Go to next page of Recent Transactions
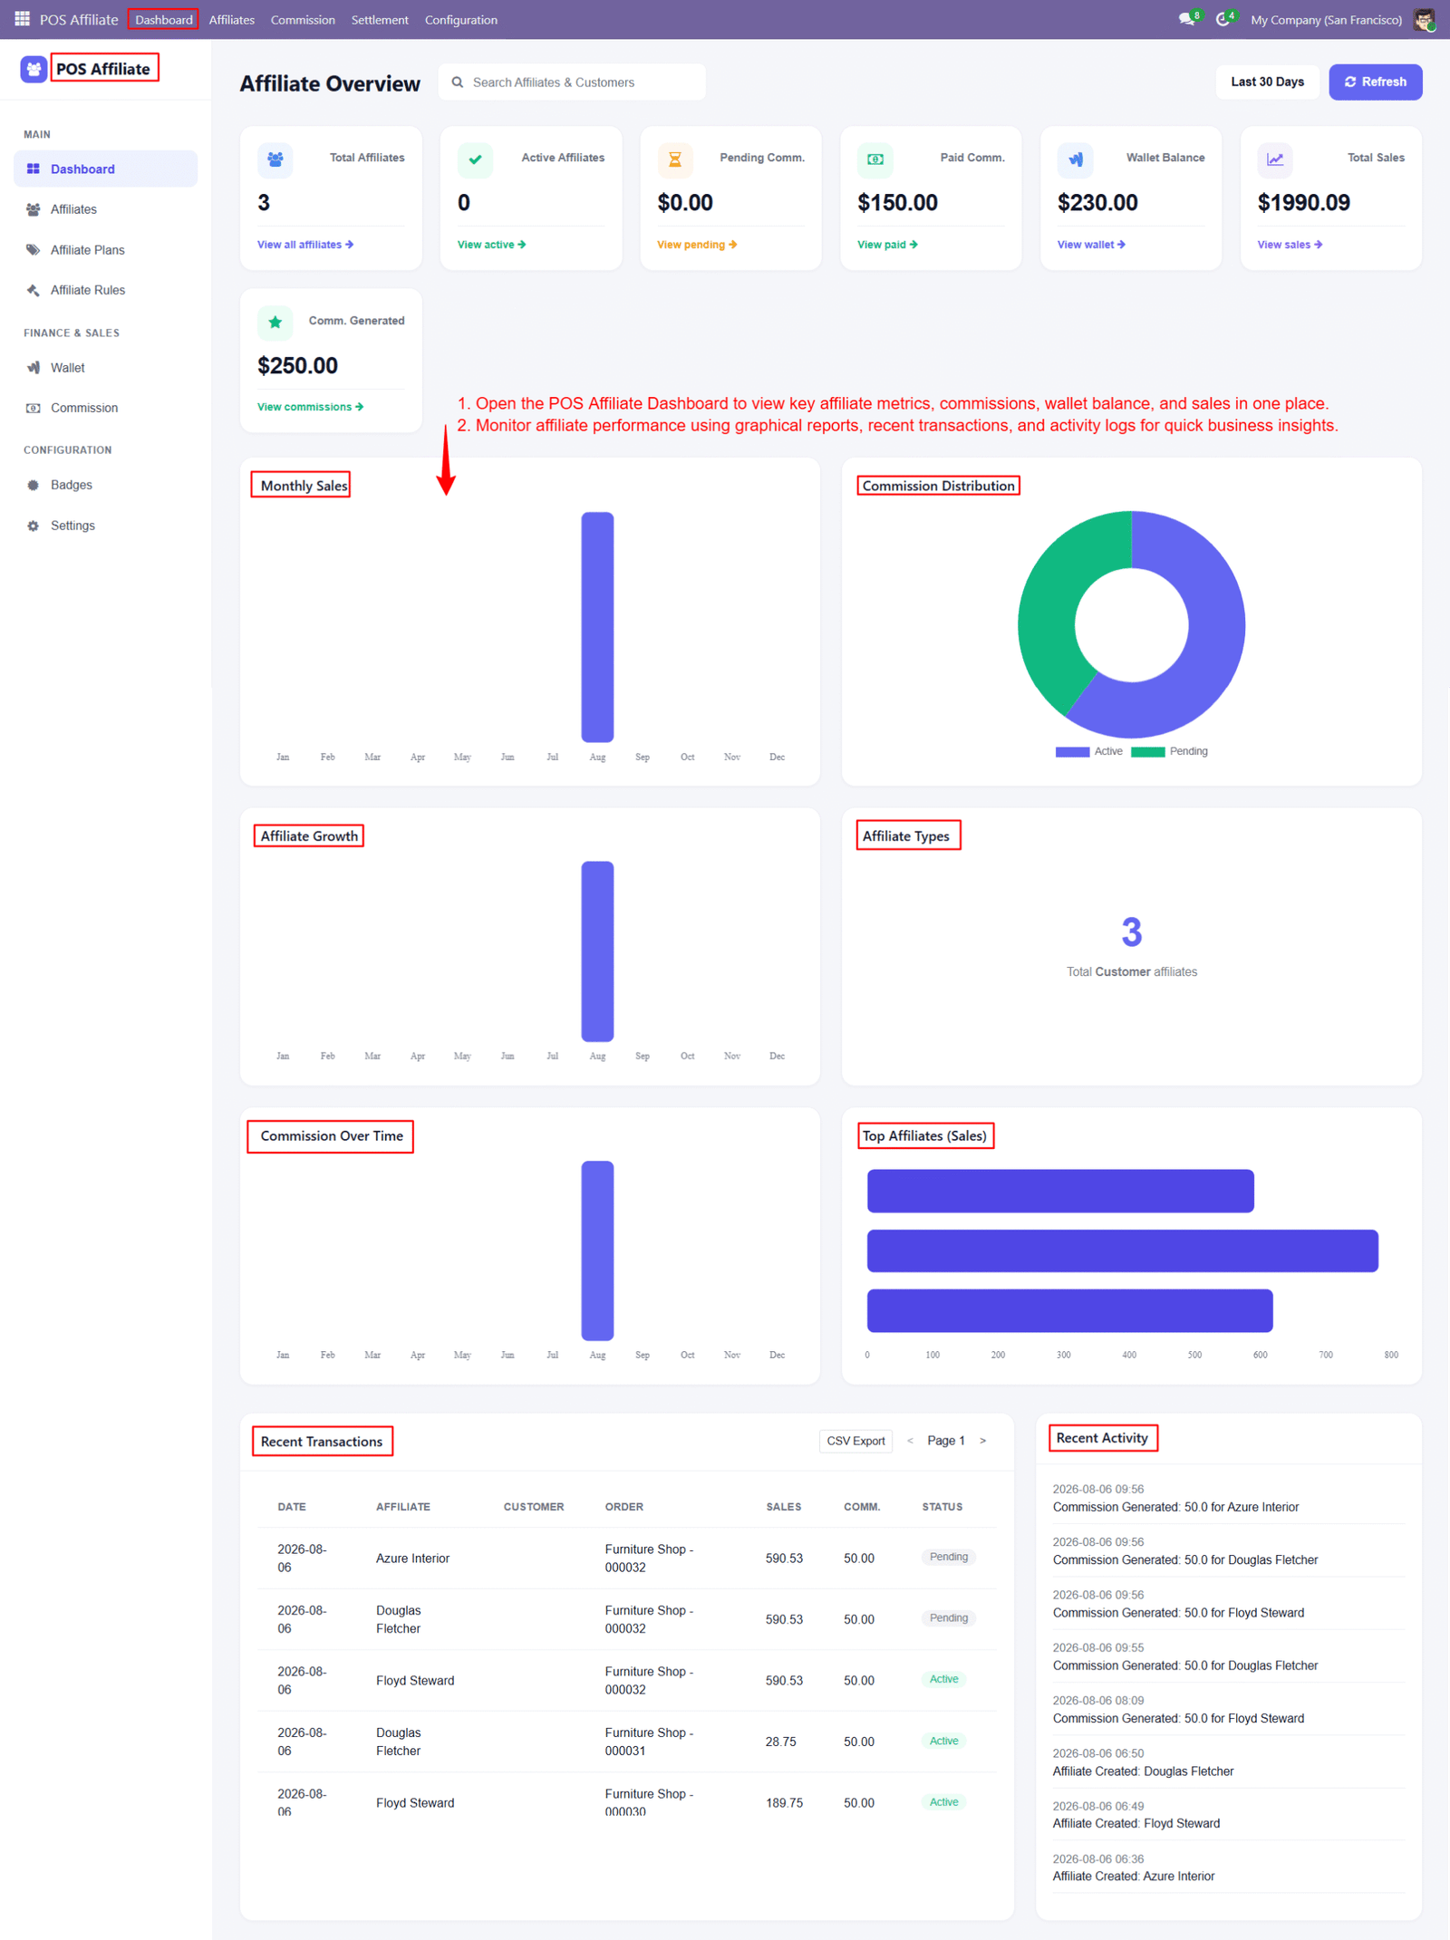This screenshot has width=1450, height=1940. 983,1441
